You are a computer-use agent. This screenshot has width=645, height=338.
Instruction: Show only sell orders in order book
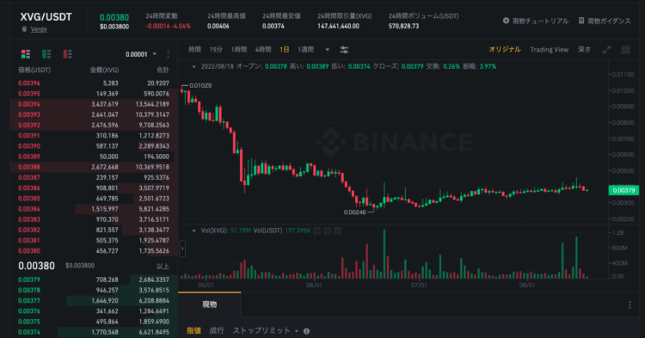[x=67, y=54]
